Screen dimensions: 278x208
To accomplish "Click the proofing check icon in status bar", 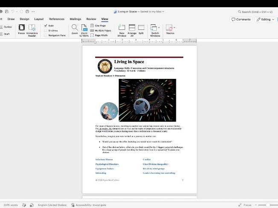I will 24,205.
